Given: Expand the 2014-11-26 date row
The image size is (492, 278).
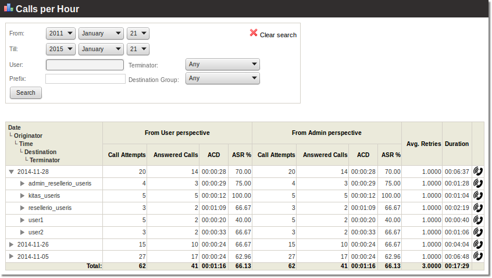Looking at the screenshot, I should (x=12, y=244).
